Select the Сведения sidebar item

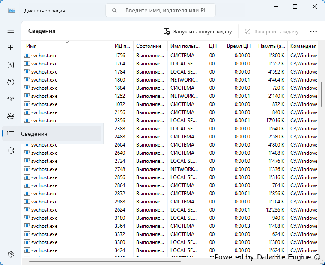coord(52,134)
